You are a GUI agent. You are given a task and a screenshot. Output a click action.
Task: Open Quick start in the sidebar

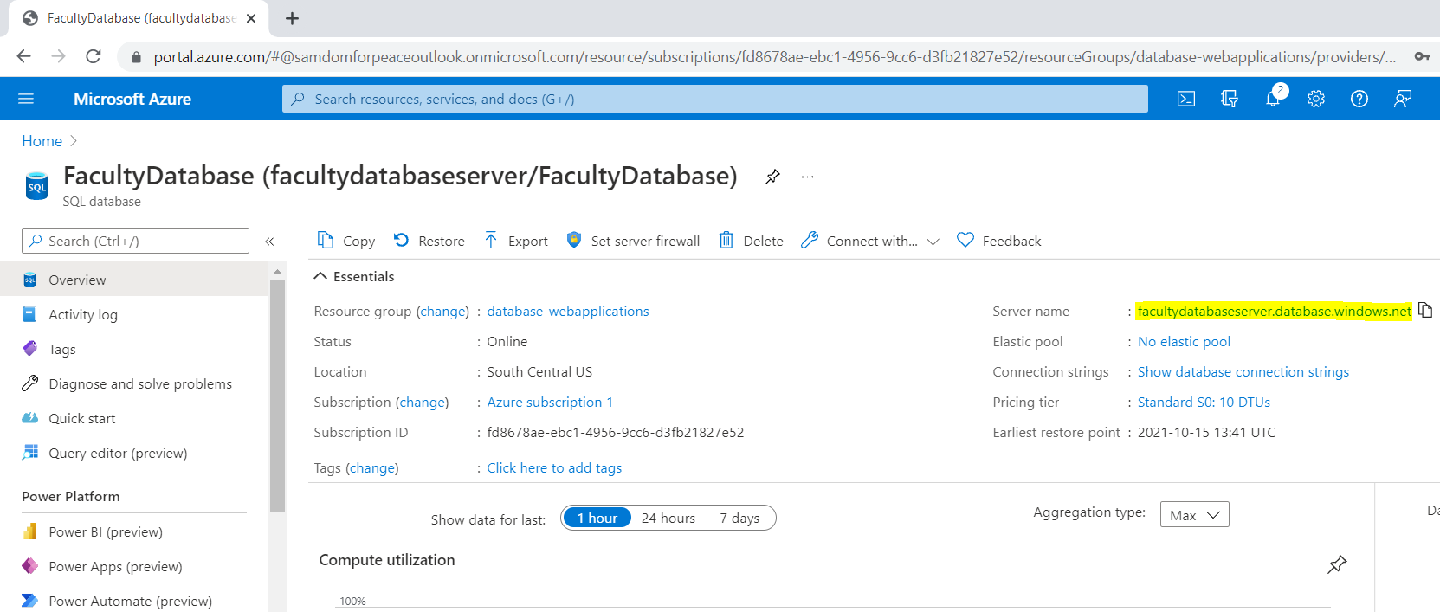134,418
